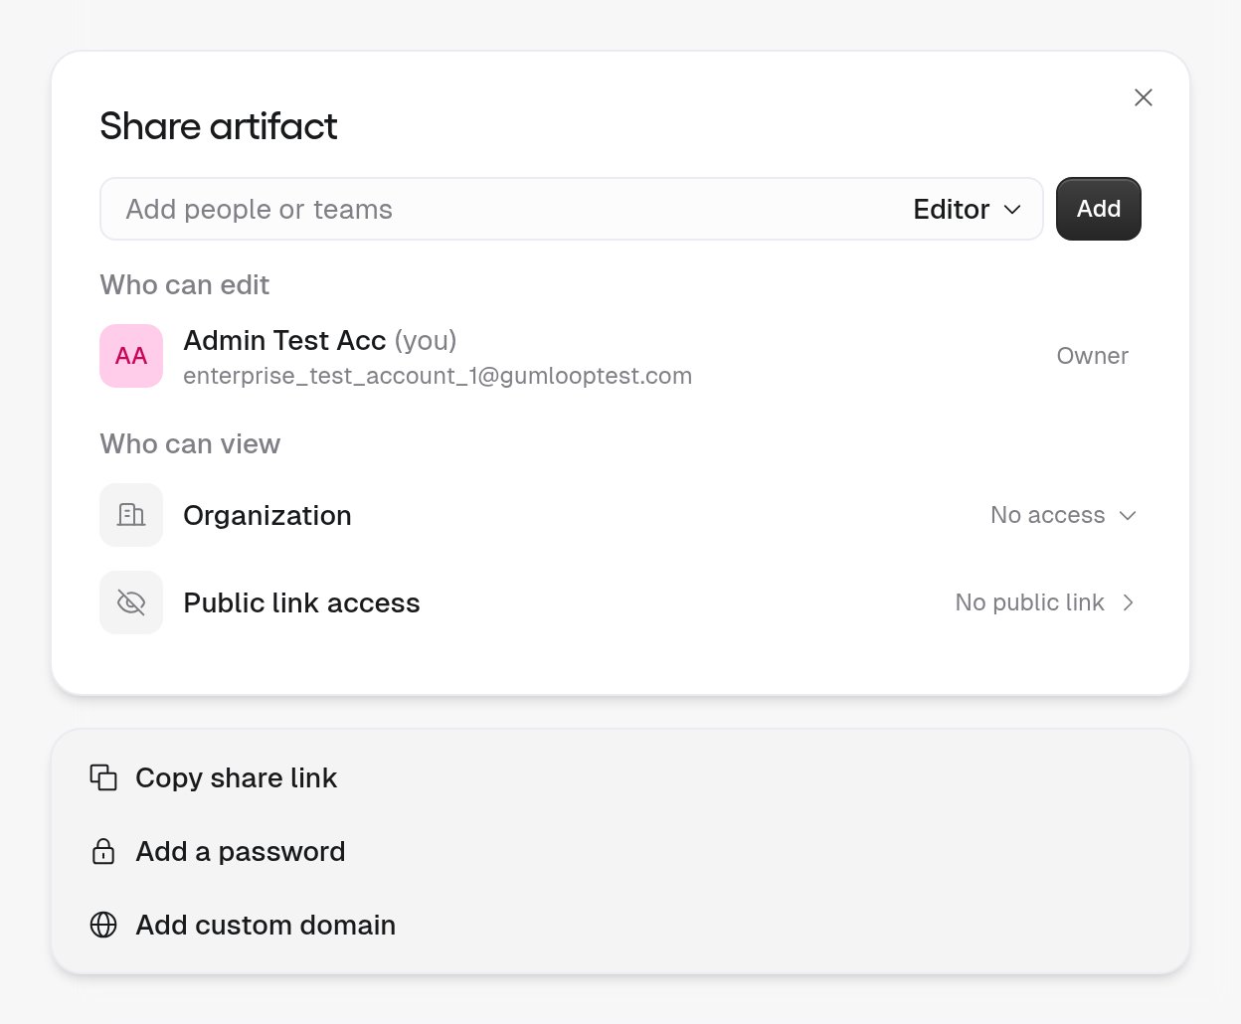The height and width of the screenshot is (1024, 1241).
Task: Click the Share artifact title
Action: point(219,126)
